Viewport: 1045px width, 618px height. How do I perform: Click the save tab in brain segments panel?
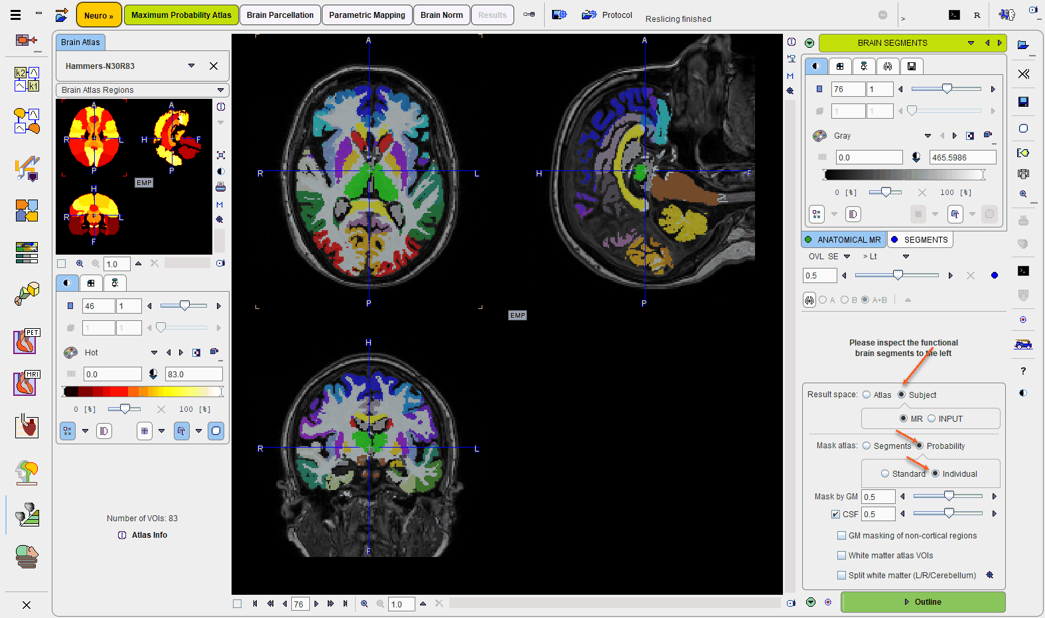click(x=912, y=66)
